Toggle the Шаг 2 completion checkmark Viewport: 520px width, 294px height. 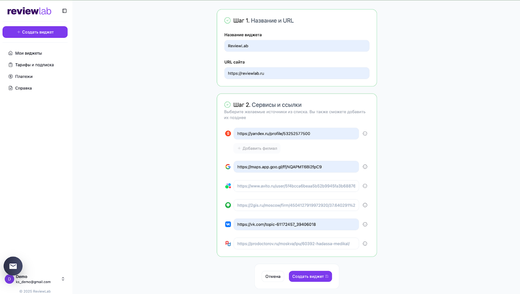click(x=227, y=105)
